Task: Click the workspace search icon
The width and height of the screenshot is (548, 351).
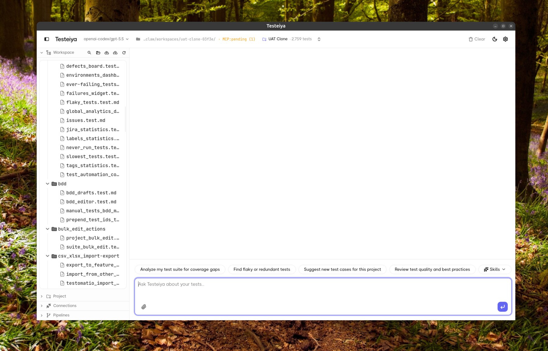Action: (89, 53)
